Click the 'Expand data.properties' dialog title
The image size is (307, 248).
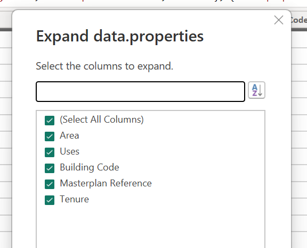point(120,36)
